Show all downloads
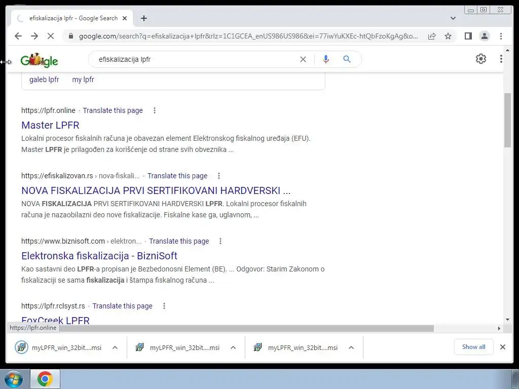Image resolution: width=519 pixels, height=389 pixels. tap(474, 347)
